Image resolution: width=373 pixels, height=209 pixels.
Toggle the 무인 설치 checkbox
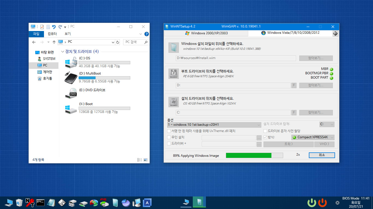[x=169, y=137]
